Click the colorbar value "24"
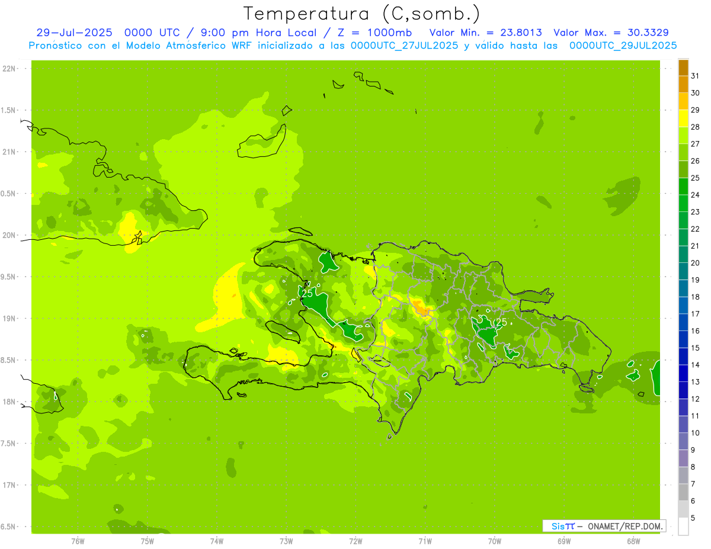This screenshot has width=711, height=549. pyautogui.click(x=695, y=195)
